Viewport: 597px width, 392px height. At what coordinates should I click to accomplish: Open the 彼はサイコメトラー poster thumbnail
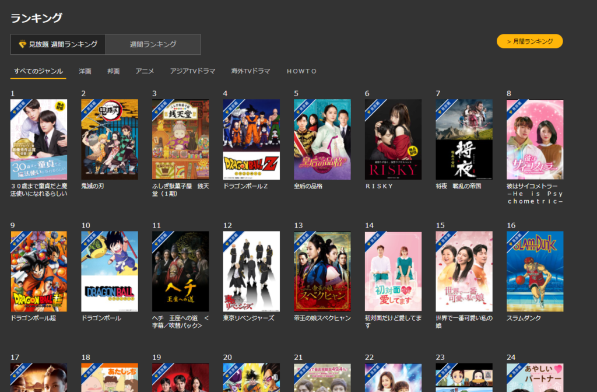(x=535, y=139)
